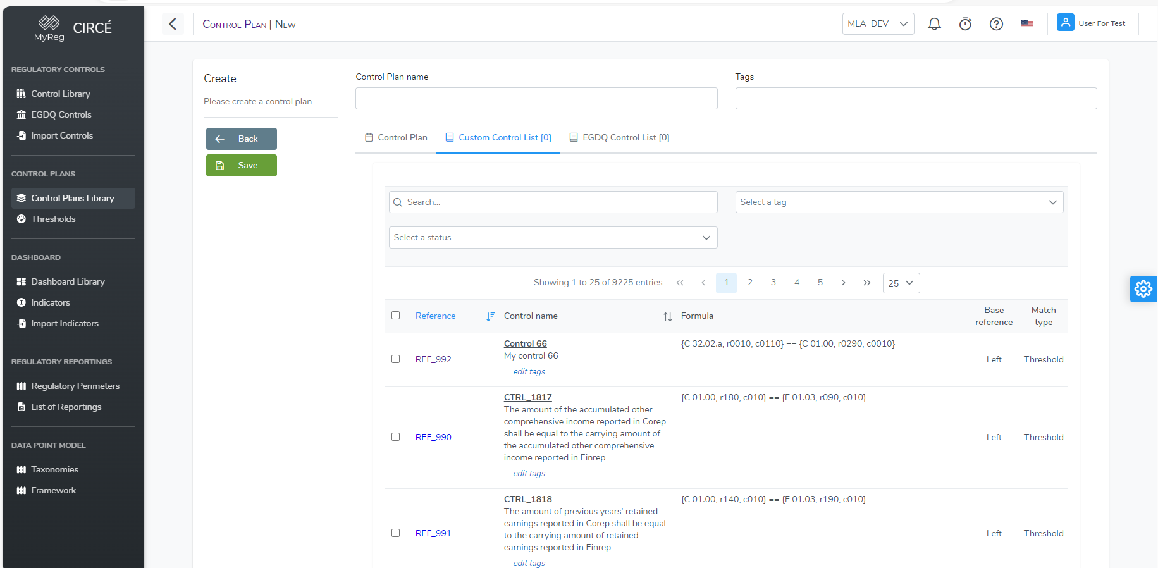Viewport: 1158px width, 568px height.
Task: Click edit tags under Control 66
Action: click(529, 372)
